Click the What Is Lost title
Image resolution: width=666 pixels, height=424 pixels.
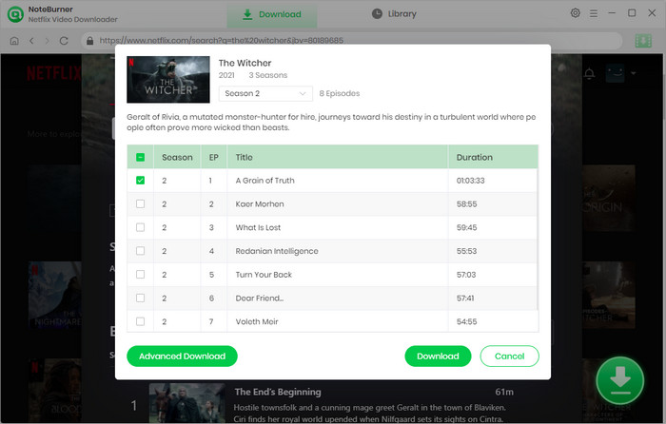pyautogui.click(x=258, y=227)
